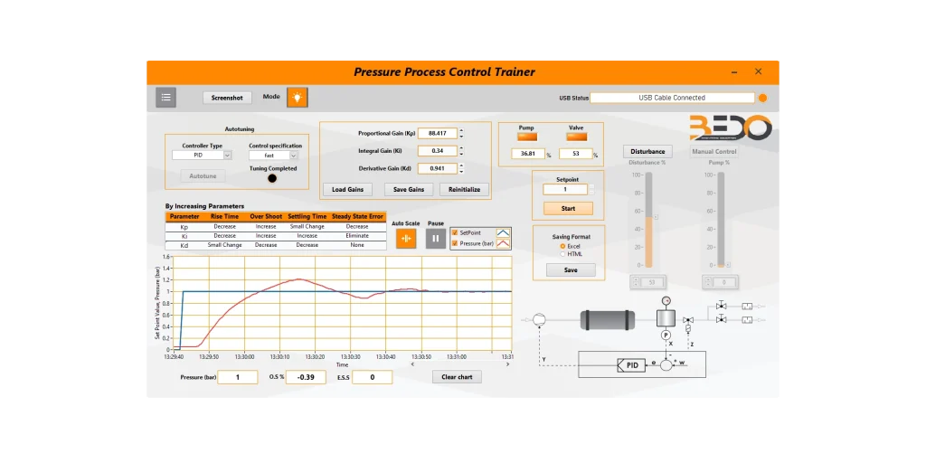Click the Clear chart button
This screenshot has height=463, width=926.
pyautogui.click(x=457, y=377)
